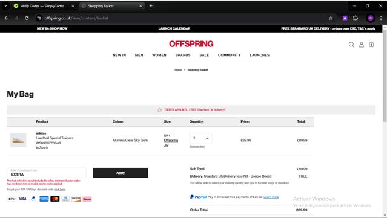Click the adidas brand name text
Viewport: 387px width, 218px height.
41,133
